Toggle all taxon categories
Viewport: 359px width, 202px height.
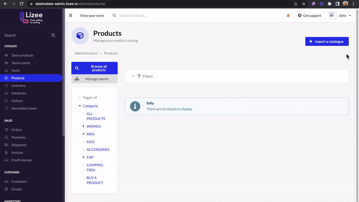tap(90, 97)
